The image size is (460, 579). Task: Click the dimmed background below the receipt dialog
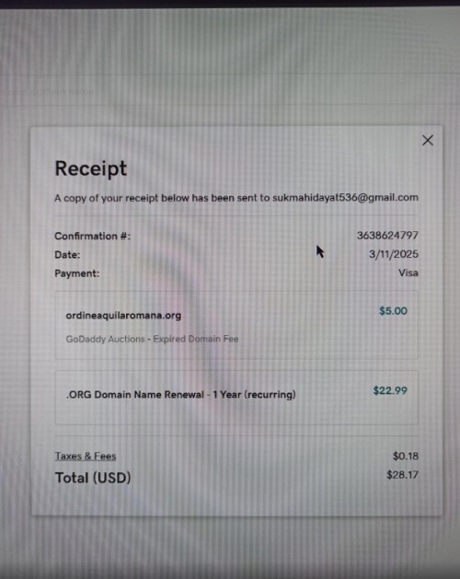tap(230, 547)
